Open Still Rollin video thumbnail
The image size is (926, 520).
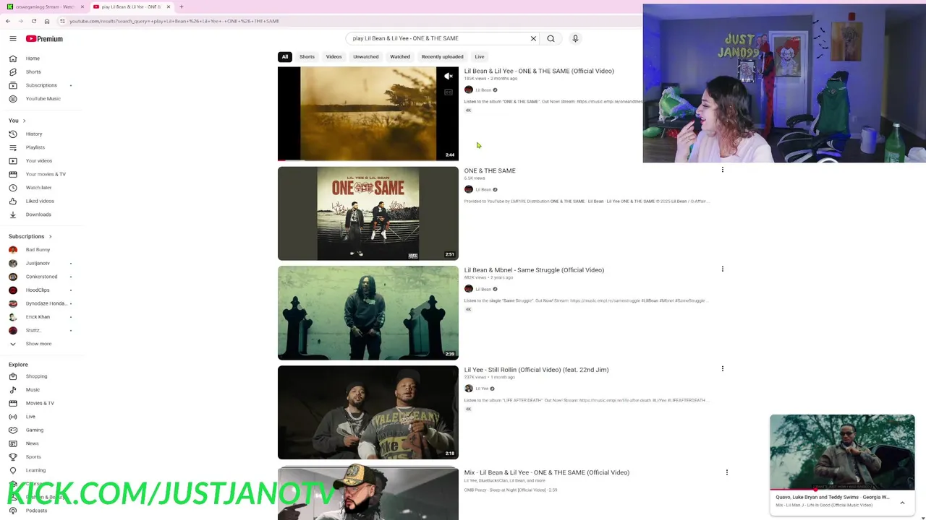tap(368, 412)
